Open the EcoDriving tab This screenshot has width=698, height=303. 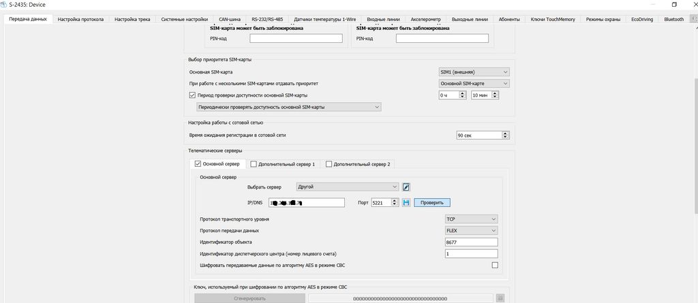tap(642, 19)
